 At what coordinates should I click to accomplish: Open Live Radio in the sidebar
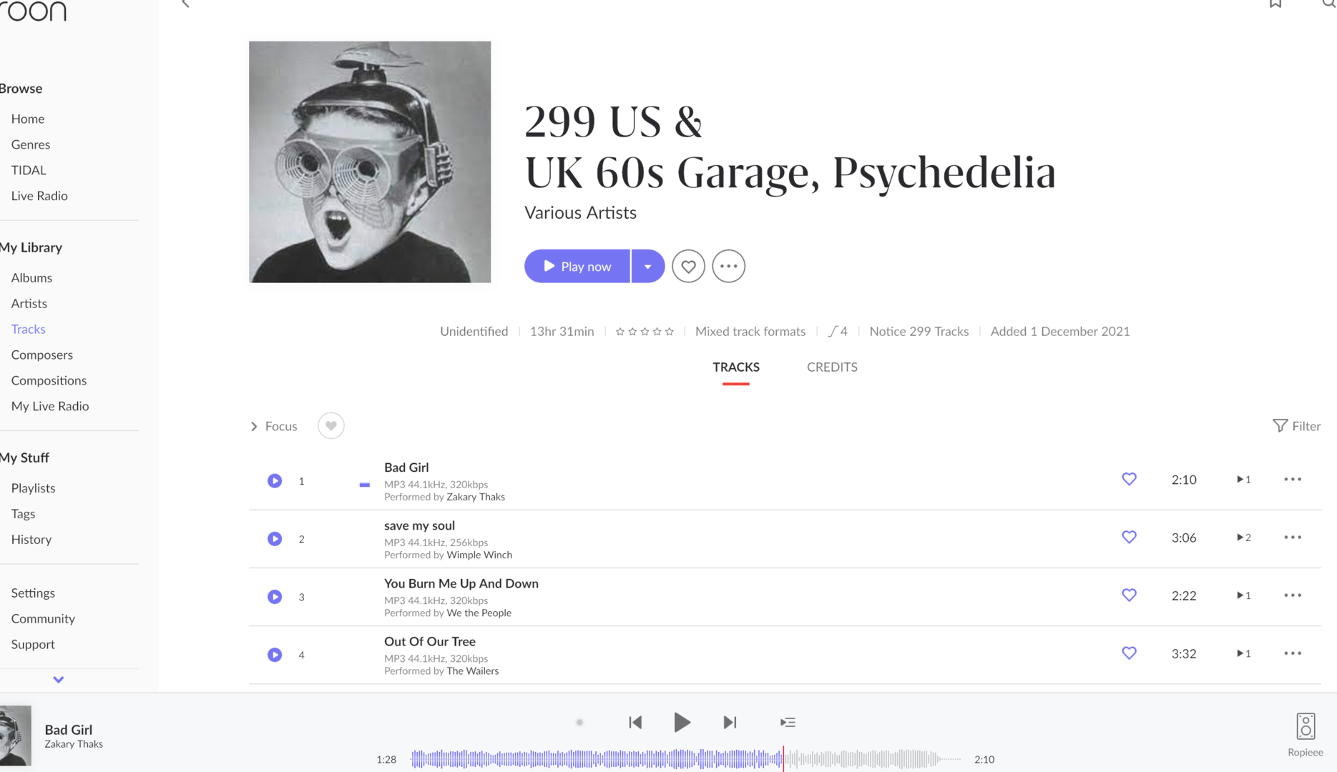click(x=39, y=196)
